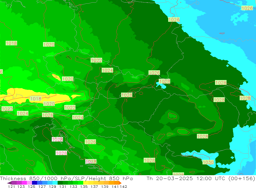Screen dimensions: 256x188
Task: Click the 1030 pressure contour label
Action: 208,162
